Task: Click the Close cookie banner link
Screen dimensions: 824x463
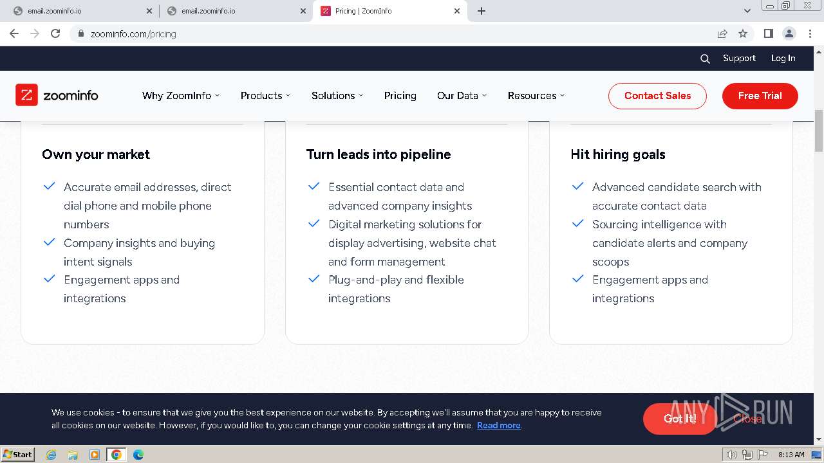Action: [747, 419]
